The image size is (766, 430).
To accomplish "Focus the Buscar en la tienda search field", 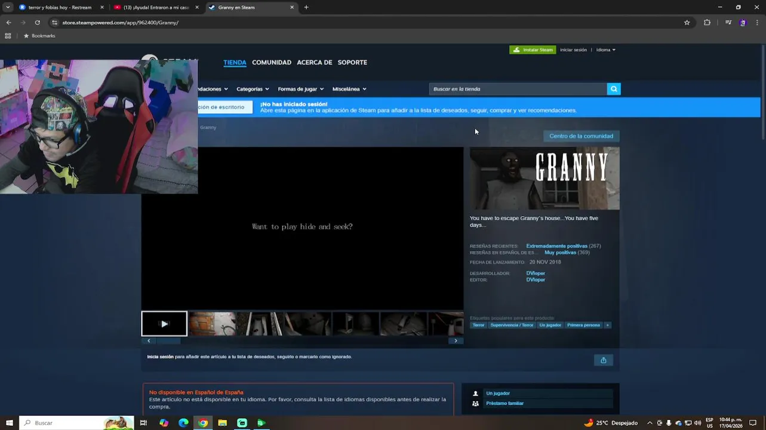I will (518, 89).
